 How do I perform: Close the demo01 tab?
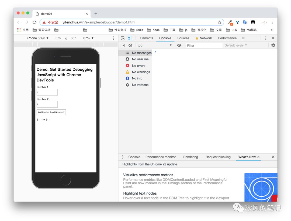click(x=87, y=14)
